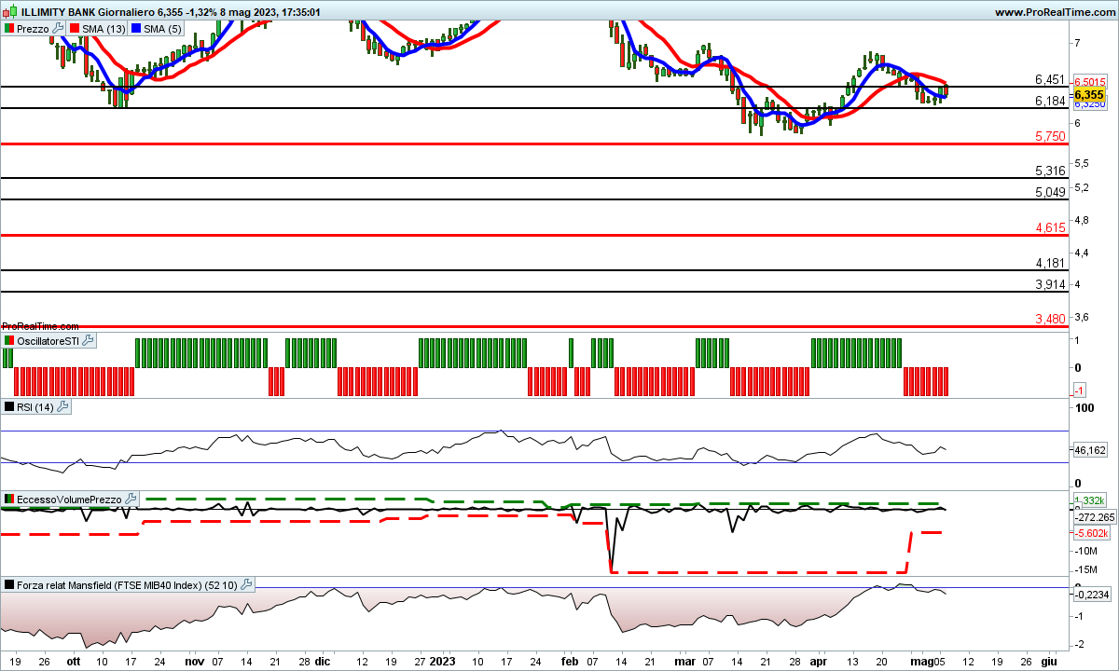This screenshot has height=671, width=1119.
Task: Click the ott label on time axis
Action: [76, 660]
